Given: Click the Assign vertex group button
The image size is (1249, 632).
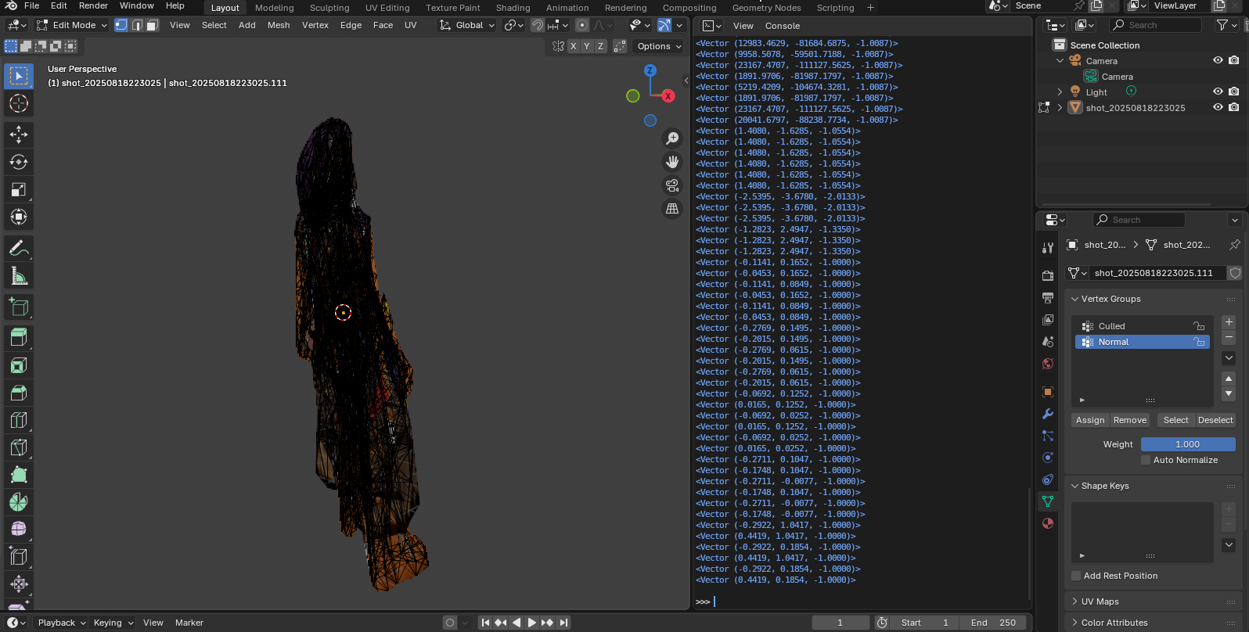Looking at the screenshot, I should click(x=1090, y=420).
